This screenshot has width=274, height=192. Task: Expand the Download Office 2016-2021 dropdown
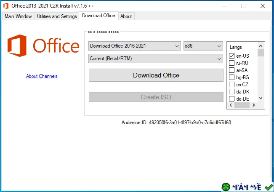[135, 46]
